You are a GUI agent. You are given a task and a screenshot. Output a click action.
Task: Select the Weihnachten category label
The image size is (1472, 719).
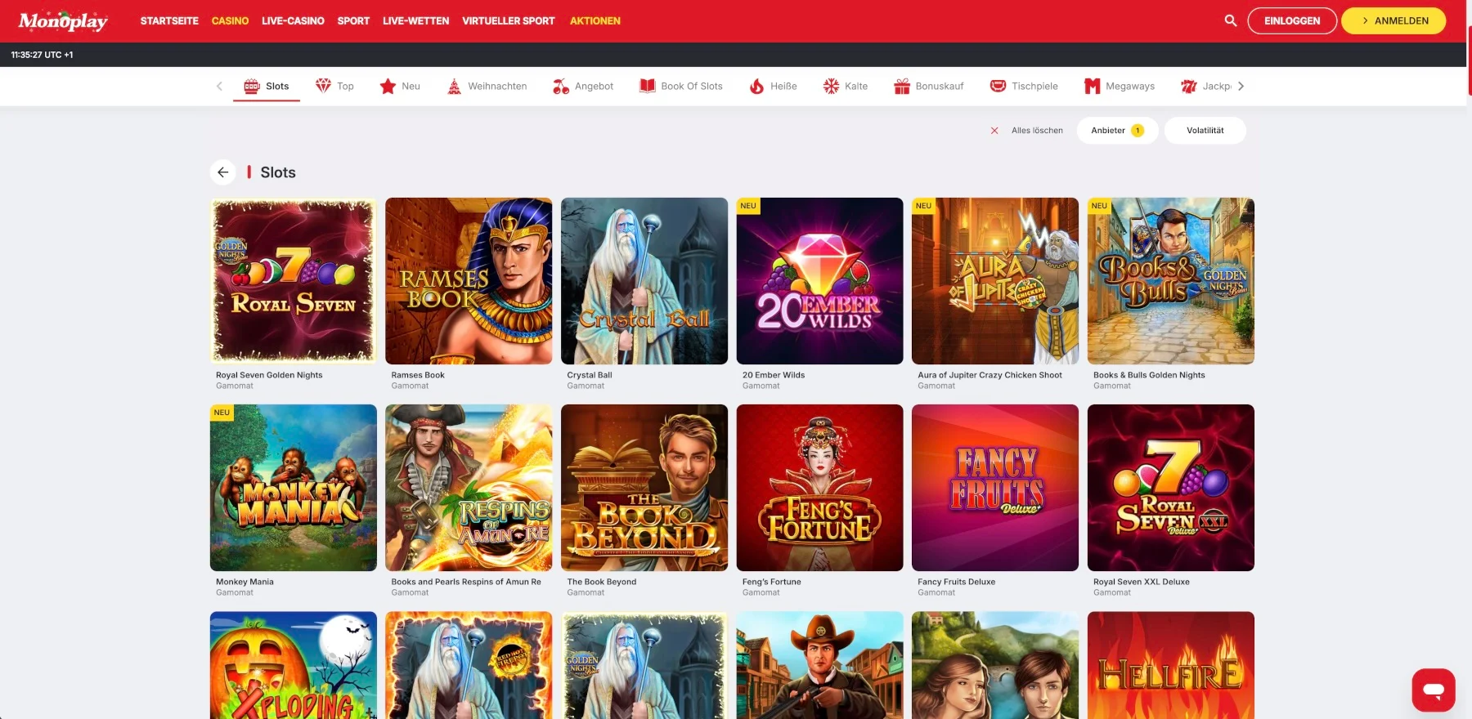pyautogui.click(x=497, y=86)
